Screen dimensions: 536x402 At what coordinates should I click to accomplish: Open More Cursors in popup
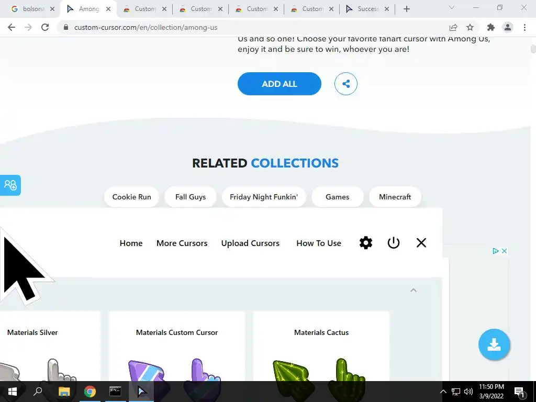pos(182,243)
